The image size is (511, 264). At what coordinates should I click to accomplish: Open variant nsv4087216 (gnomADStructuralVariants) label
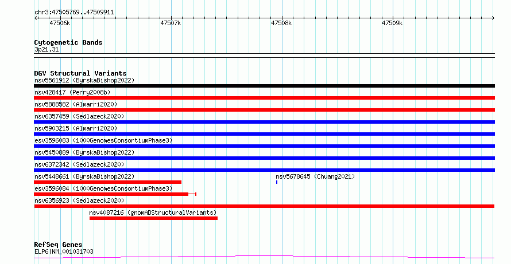tap(153, 212)
